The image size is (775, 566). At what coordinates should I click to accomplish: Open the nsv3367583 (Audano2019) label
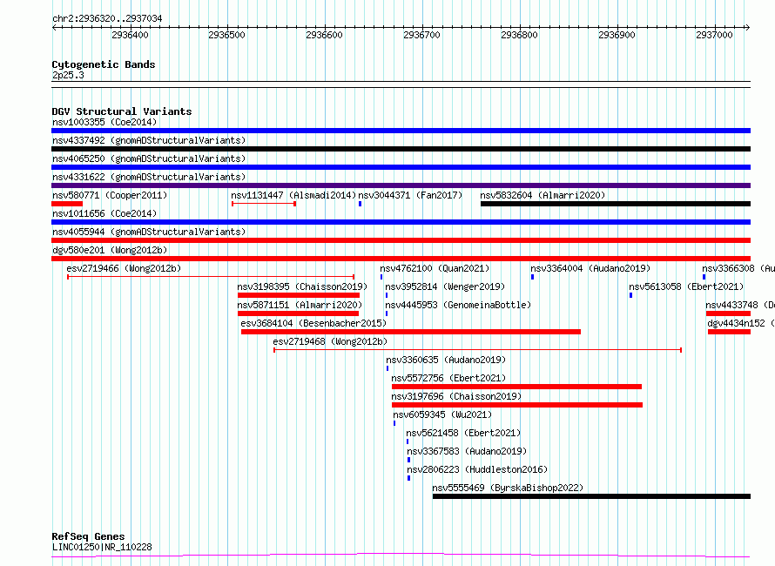tap(467, 451)
